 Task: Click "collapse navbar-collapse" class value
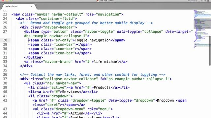71,79
